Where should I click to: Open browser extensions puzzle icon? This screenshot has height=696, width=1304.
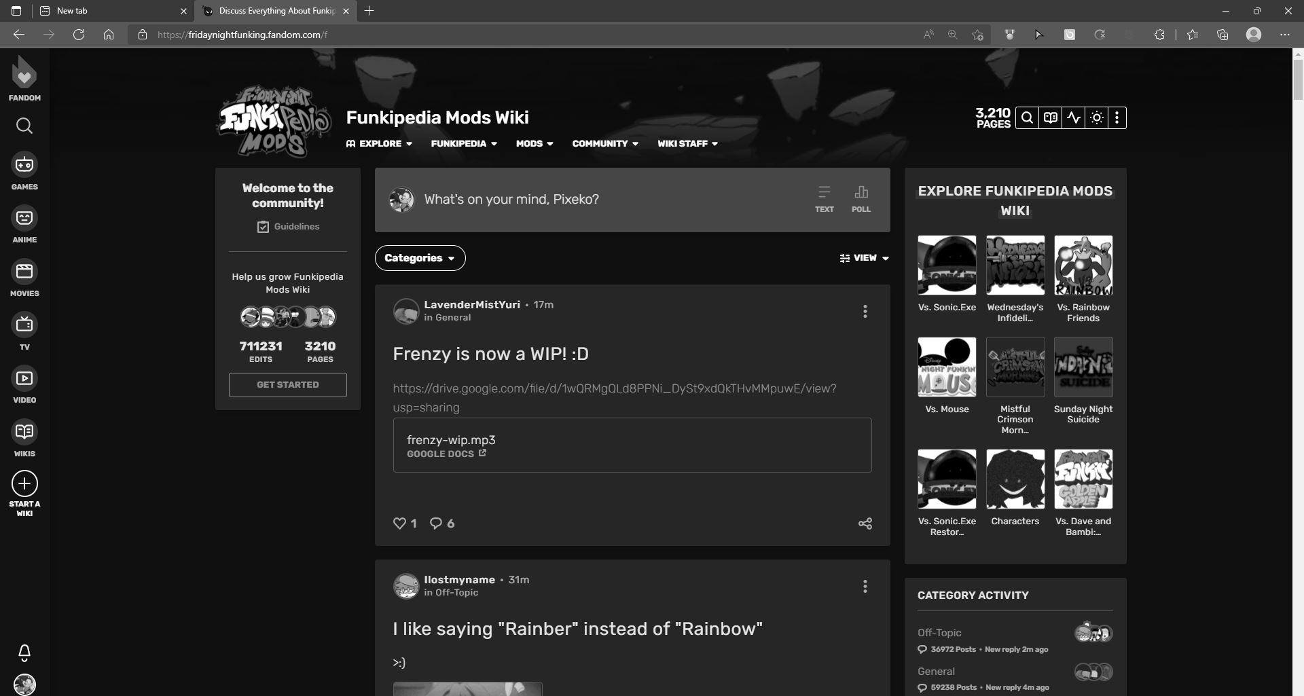tap(1159, 35)
